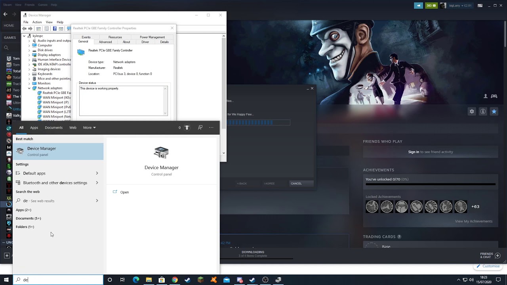The image size is (507, 285).
Task: Click Device Manager toolbar Properties icon
Action: (46, 28)
